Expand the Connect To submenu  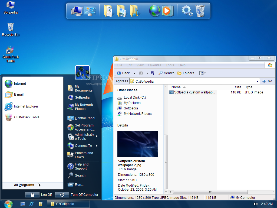click(83, 145)
